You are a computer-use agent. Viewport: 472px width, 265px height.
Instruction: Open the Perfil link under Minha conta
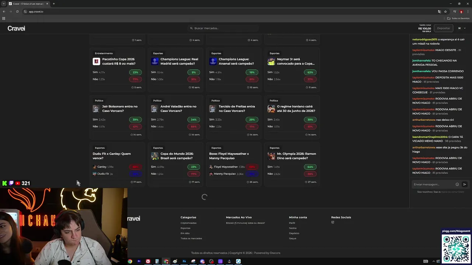[x=292, y=223]
